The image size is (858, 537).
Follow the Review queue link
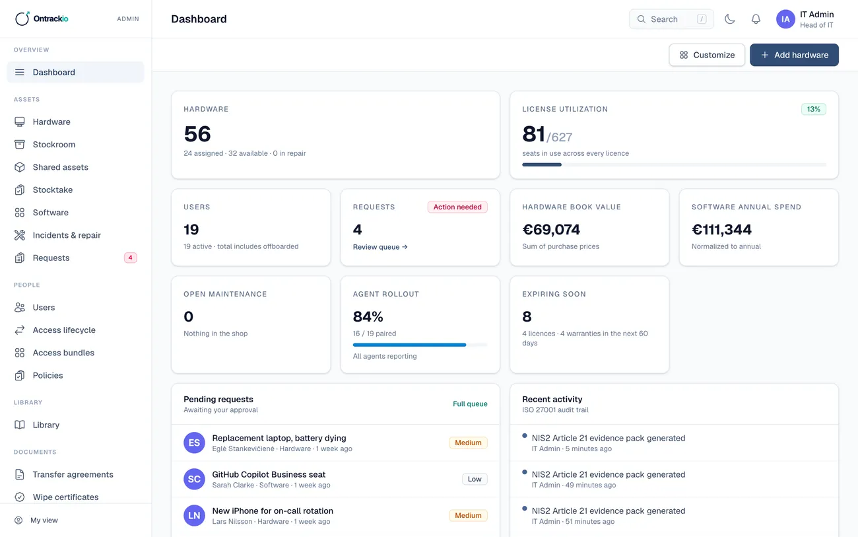pyautogui.click(x=380, y=247)
